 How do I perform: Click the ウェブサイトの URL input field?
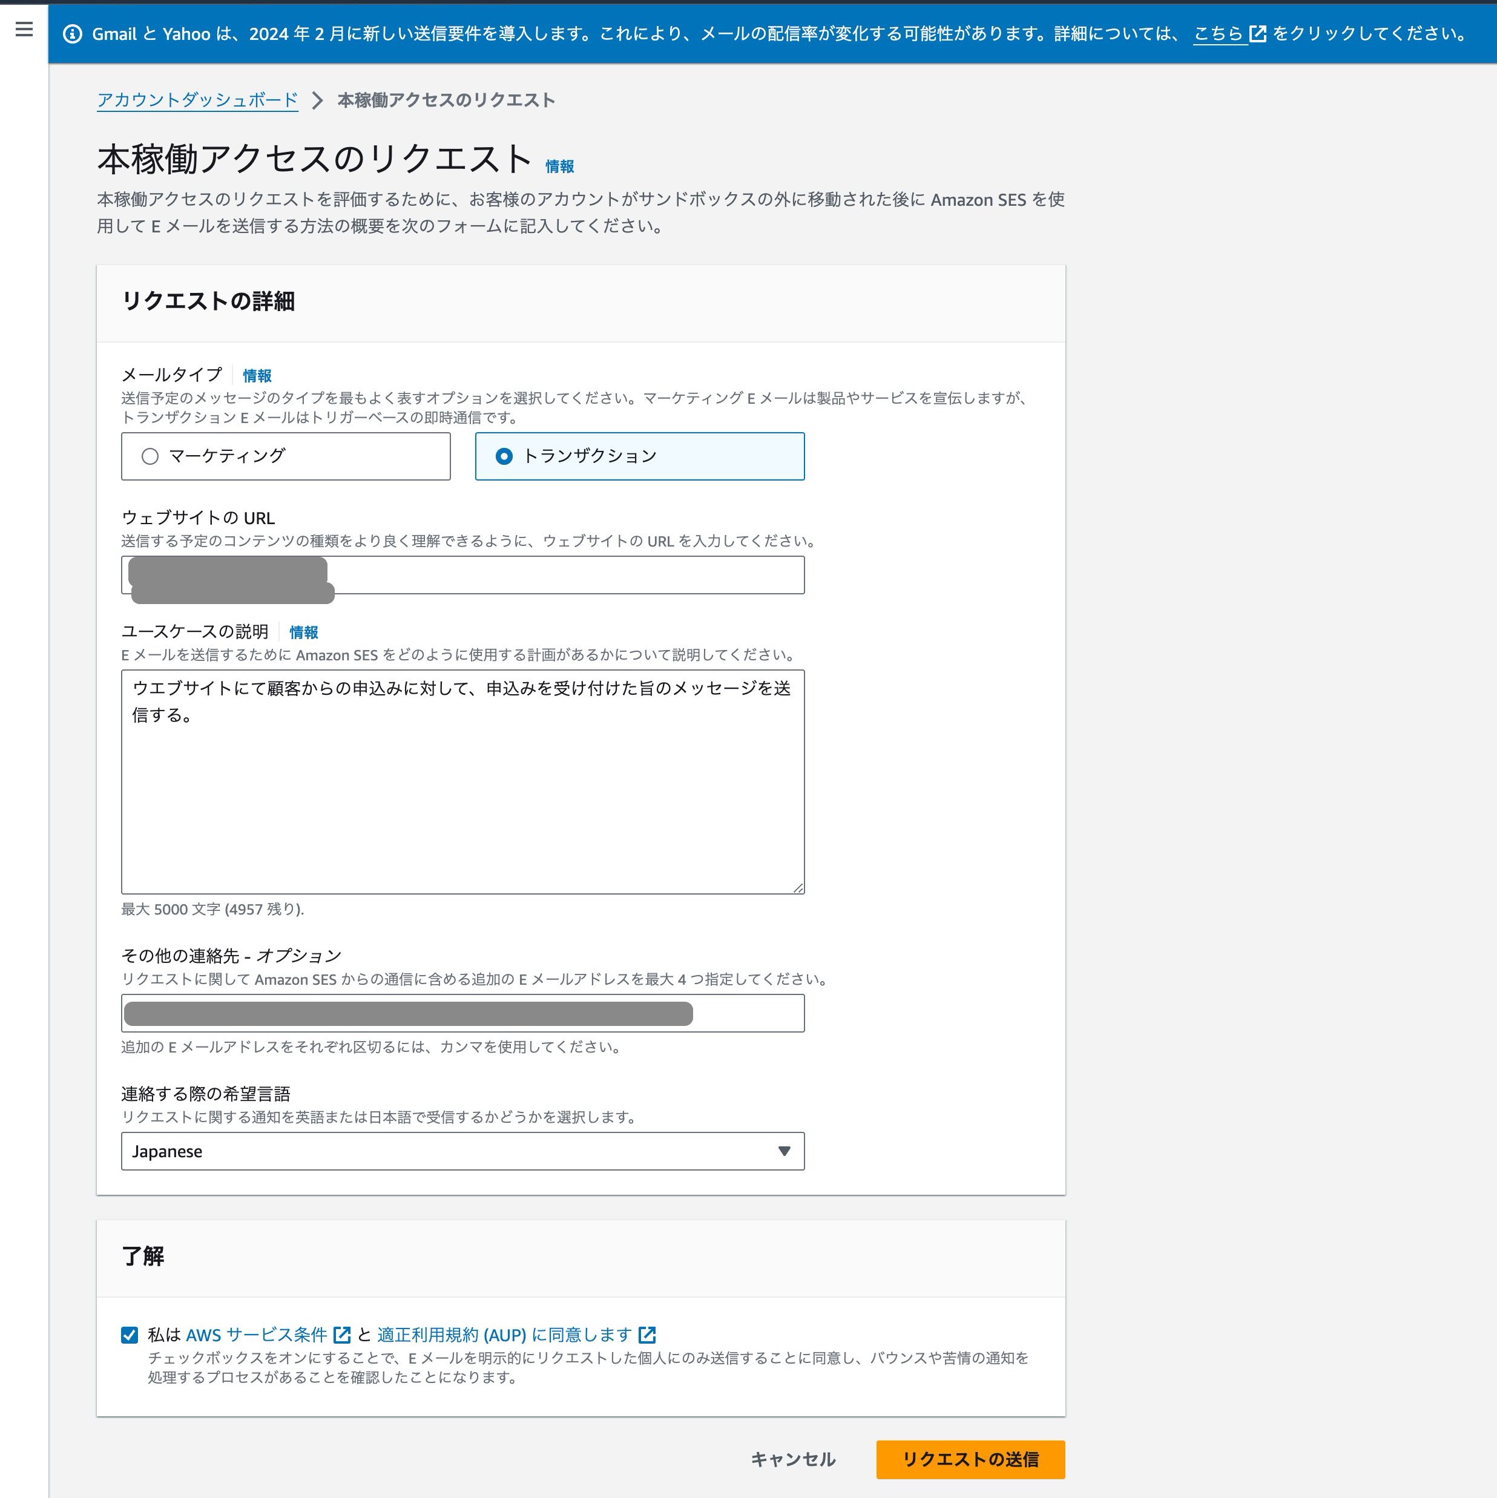coord(462,576)
